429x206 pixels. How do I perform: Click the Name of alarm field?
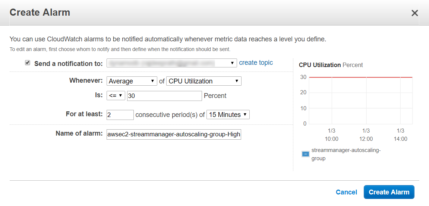pos(174,134)
